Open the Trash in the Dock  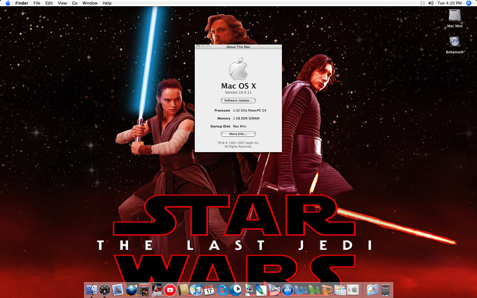pos(386,290)
